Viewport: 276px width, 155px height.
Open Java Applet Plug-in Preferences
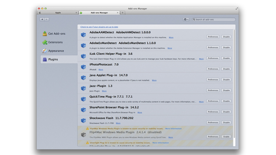tap(213, 80)
